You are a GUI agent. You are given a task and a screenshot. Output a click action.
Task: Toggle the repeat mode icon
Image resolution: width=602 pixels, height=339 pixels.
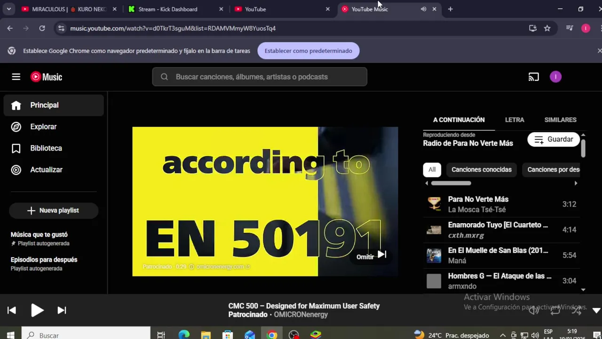tap(555, 310)
